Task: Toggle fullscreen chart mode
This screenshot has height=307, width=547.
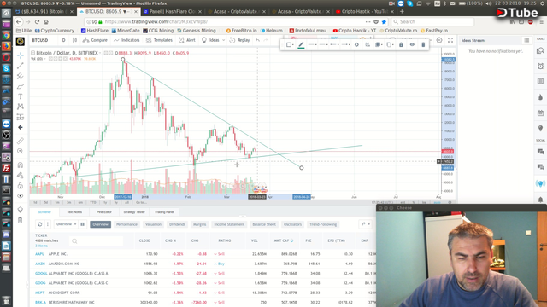Action: point(450,40)
